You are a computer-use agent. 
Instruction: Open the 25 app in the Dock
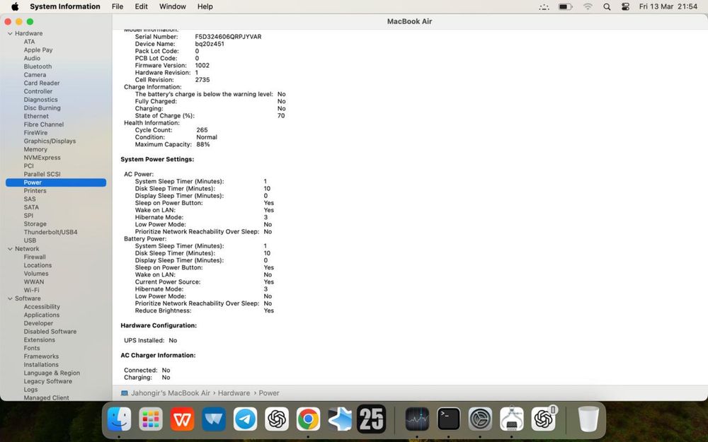click(x=371, y=419)
